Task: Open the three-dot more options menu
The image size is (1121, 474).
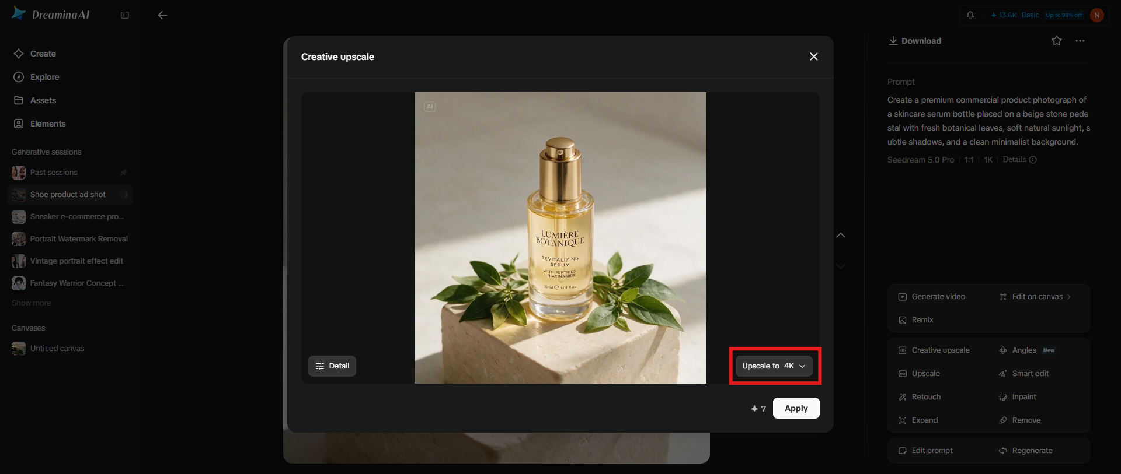Action: click(1080, 41)
